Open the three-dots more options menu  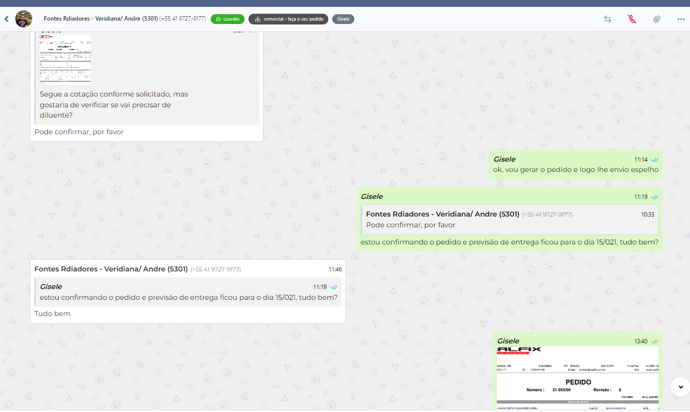point(681,19)
